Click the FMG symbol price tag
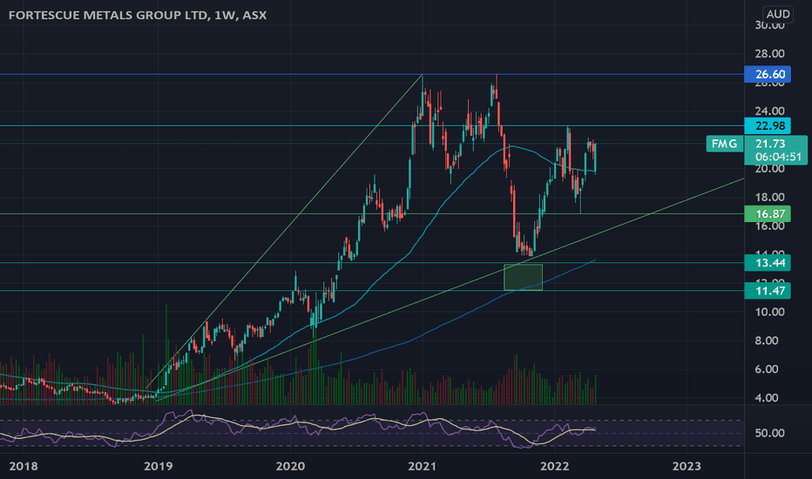 tap(725, 144)
